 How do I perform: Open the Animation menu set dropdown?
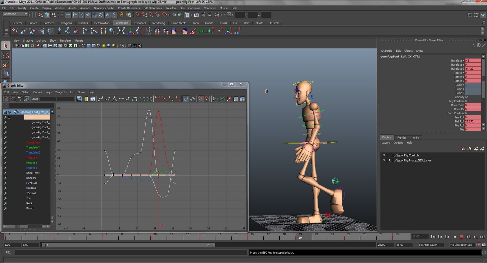click(16, 14)
